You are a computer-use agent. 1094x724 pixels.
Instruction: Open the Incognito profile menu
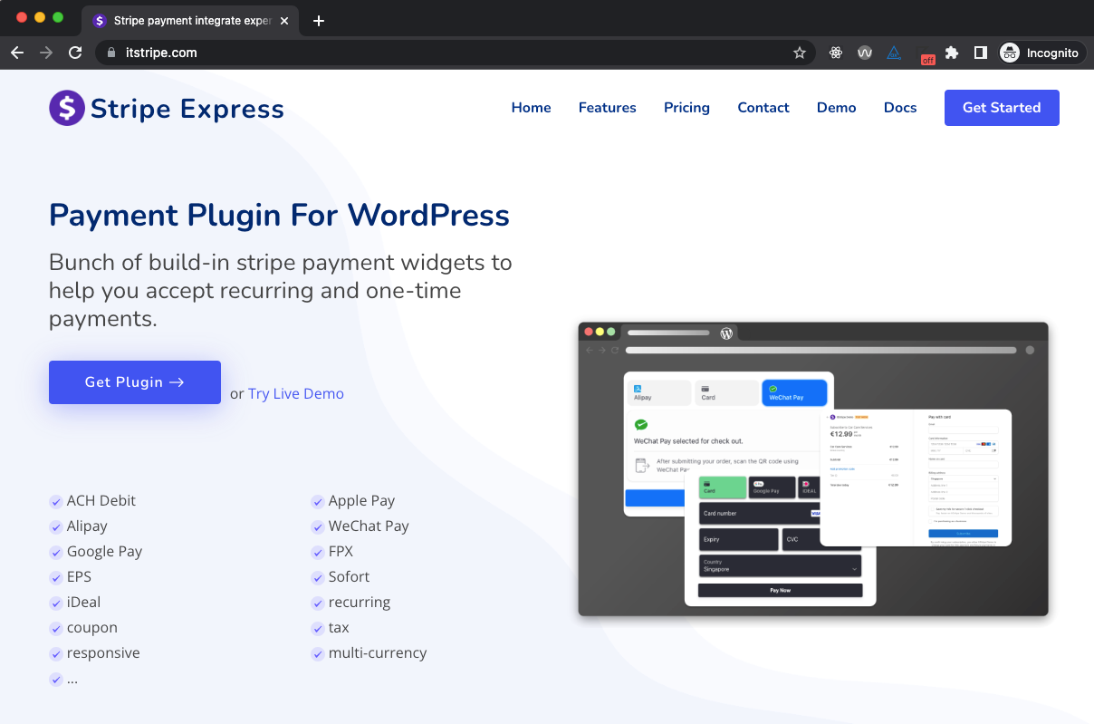[x=1040, y=53]
